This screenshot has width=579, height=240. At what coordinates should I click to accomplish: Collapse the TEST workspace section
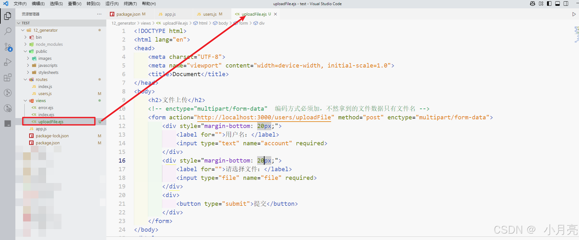(19, 23)
